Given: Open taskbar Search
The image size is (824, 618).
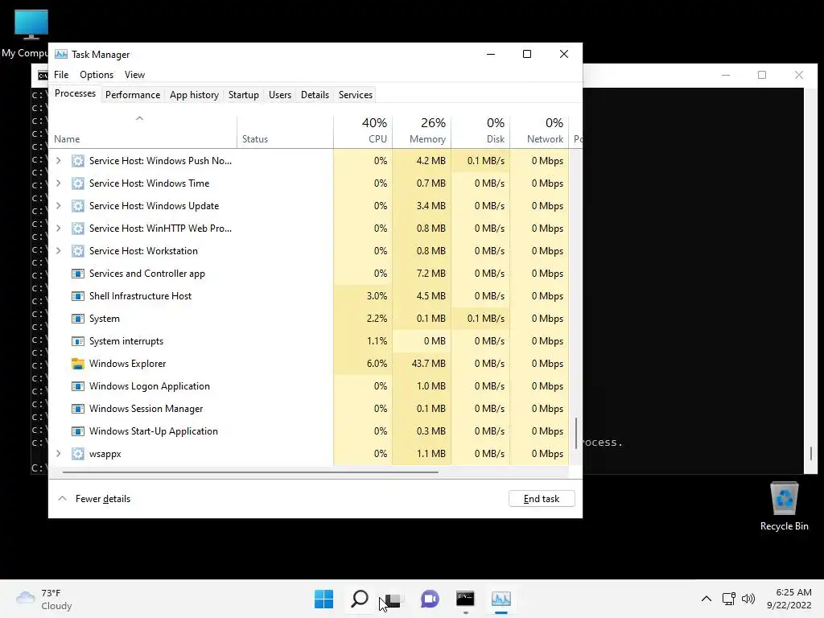Looking at the screenshot, I should click(x=360, y=599).
